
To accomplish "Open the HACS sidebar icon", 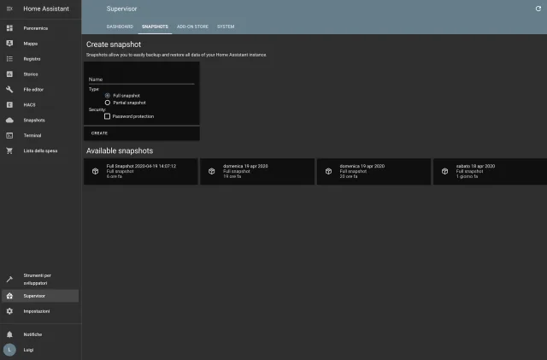I will (9, 105).
